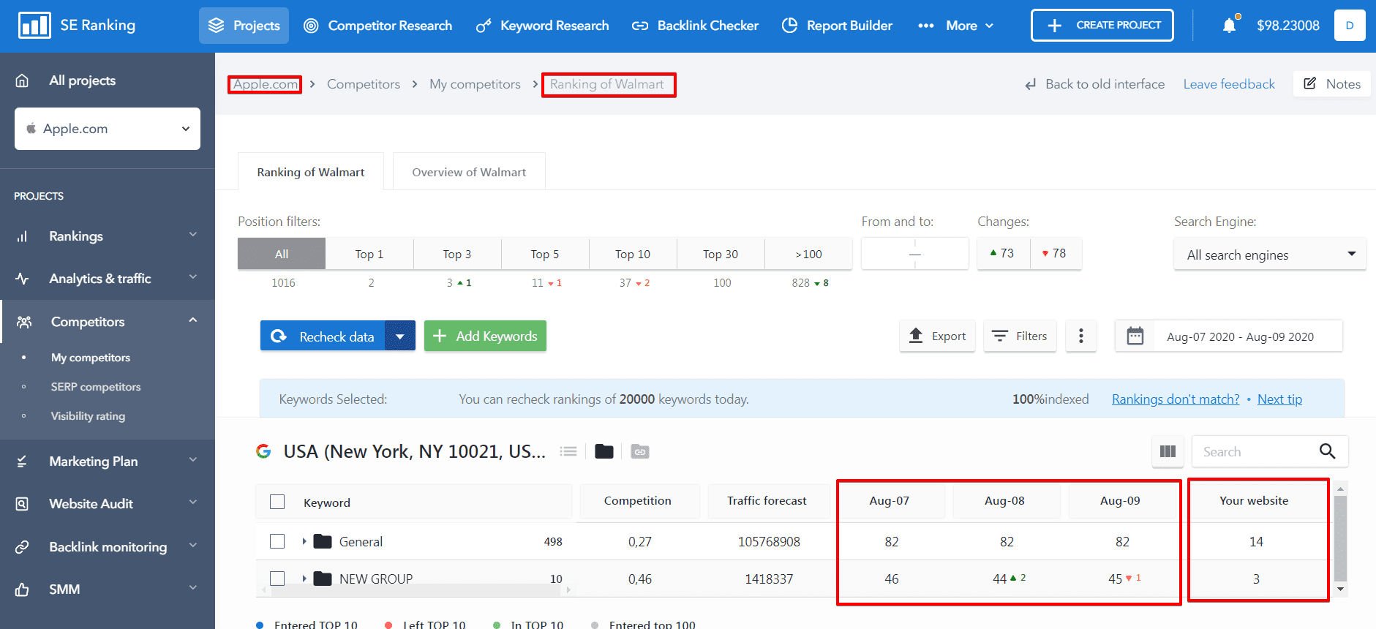
Task: Click the gray linked folder icon
Action: (x=640, y=451)
